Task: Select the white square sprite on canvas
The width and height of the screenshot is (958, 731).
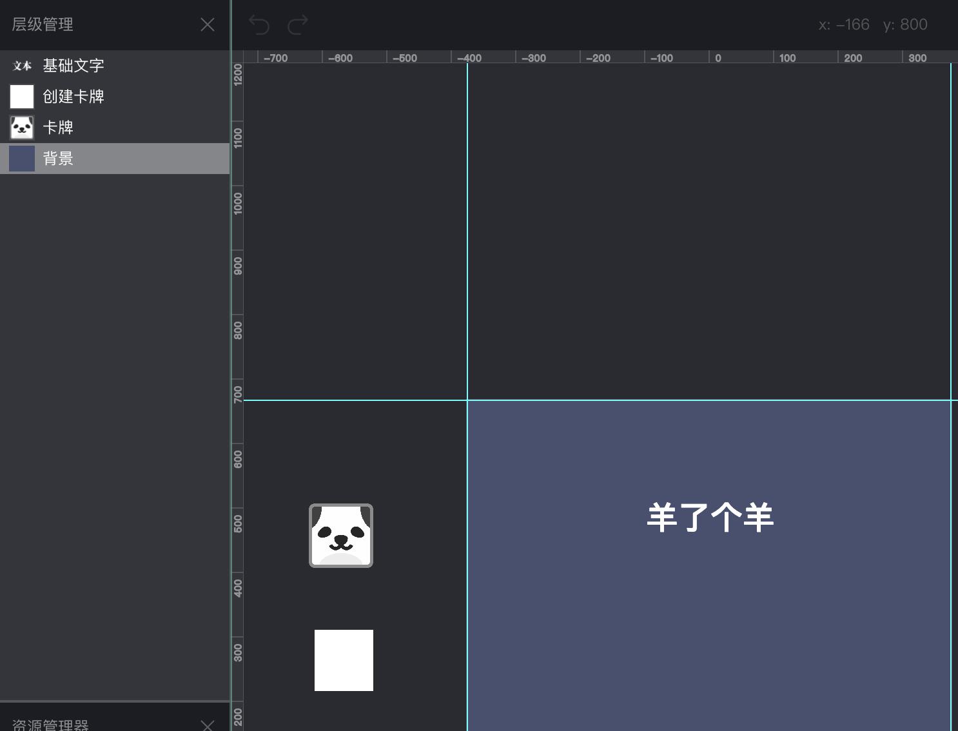Action: [x=344, y=660]
